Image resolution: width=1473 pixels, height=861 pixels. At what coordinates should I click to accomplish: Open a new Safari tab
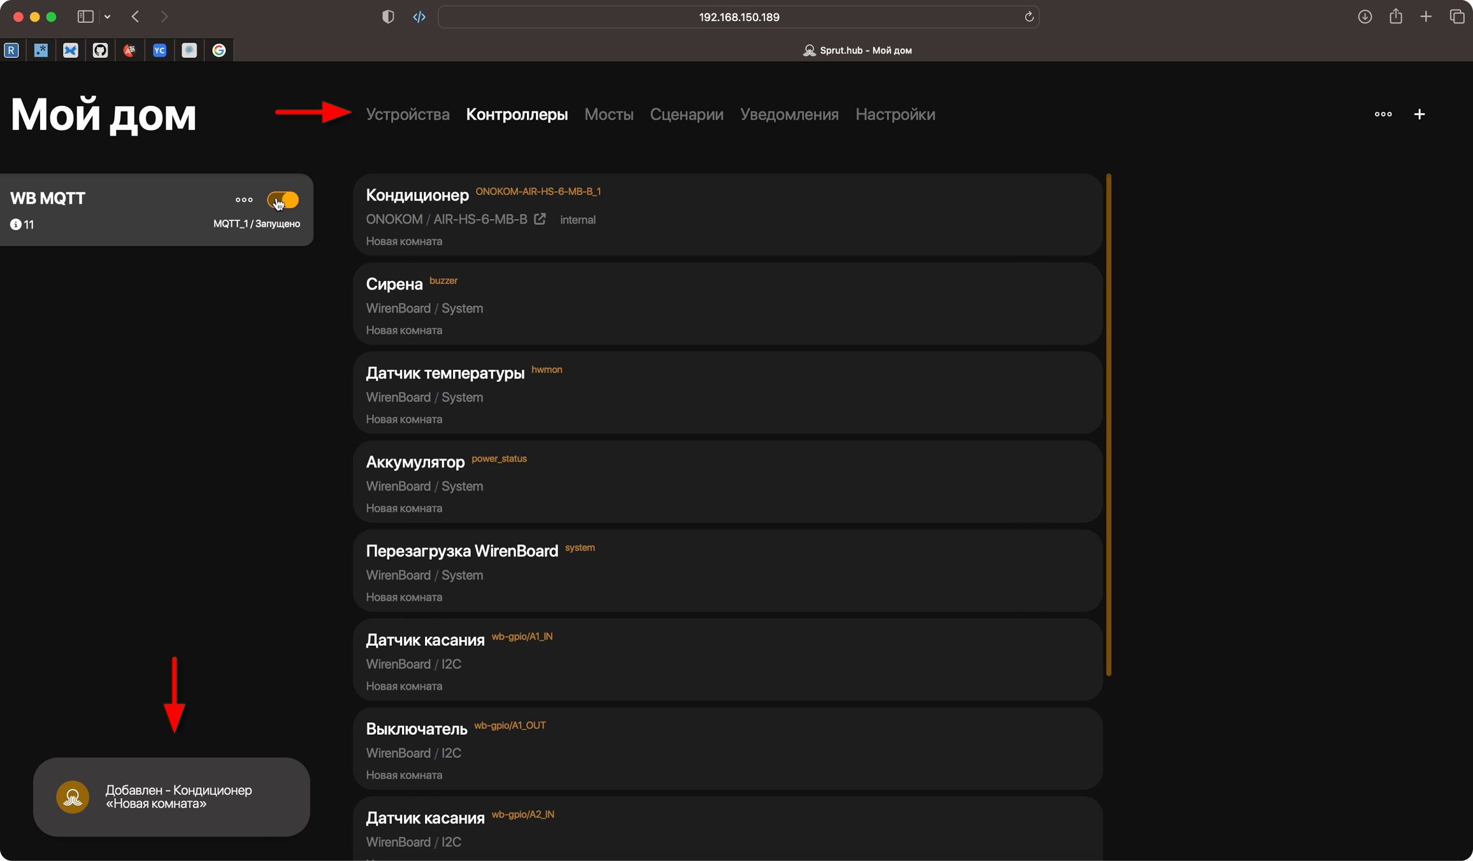[x=1426, y=17]
